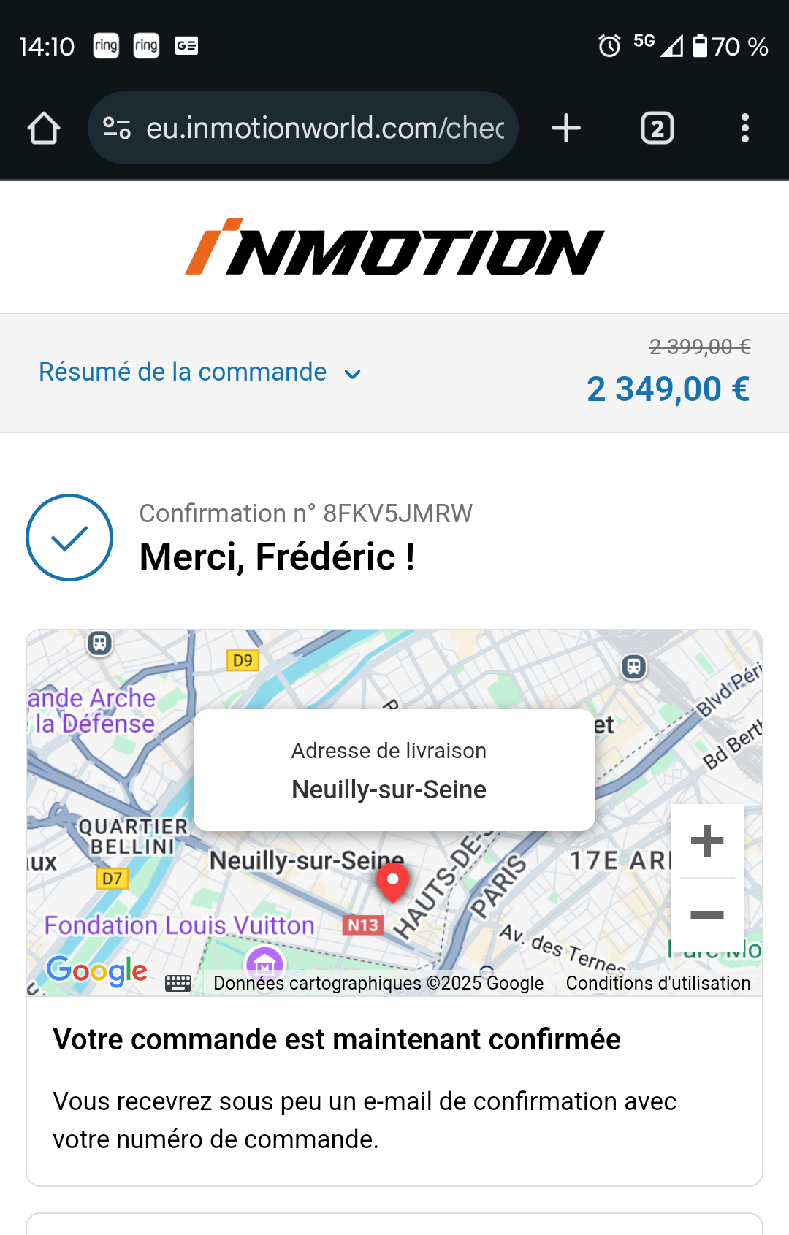789x1235 pixels.
Task: Click the Fondation Louis Vuitton map label
Action: point(179,925)
